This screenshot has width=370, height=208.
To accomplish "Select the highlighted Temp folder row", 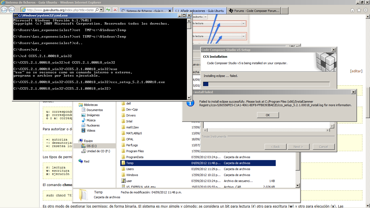I will click(198, 163).
